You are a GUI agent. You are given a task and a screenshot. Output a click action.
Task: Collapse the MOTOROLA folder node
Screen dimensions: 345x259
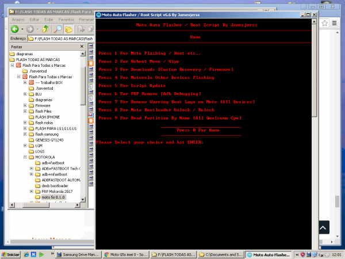tap(25, 157)
